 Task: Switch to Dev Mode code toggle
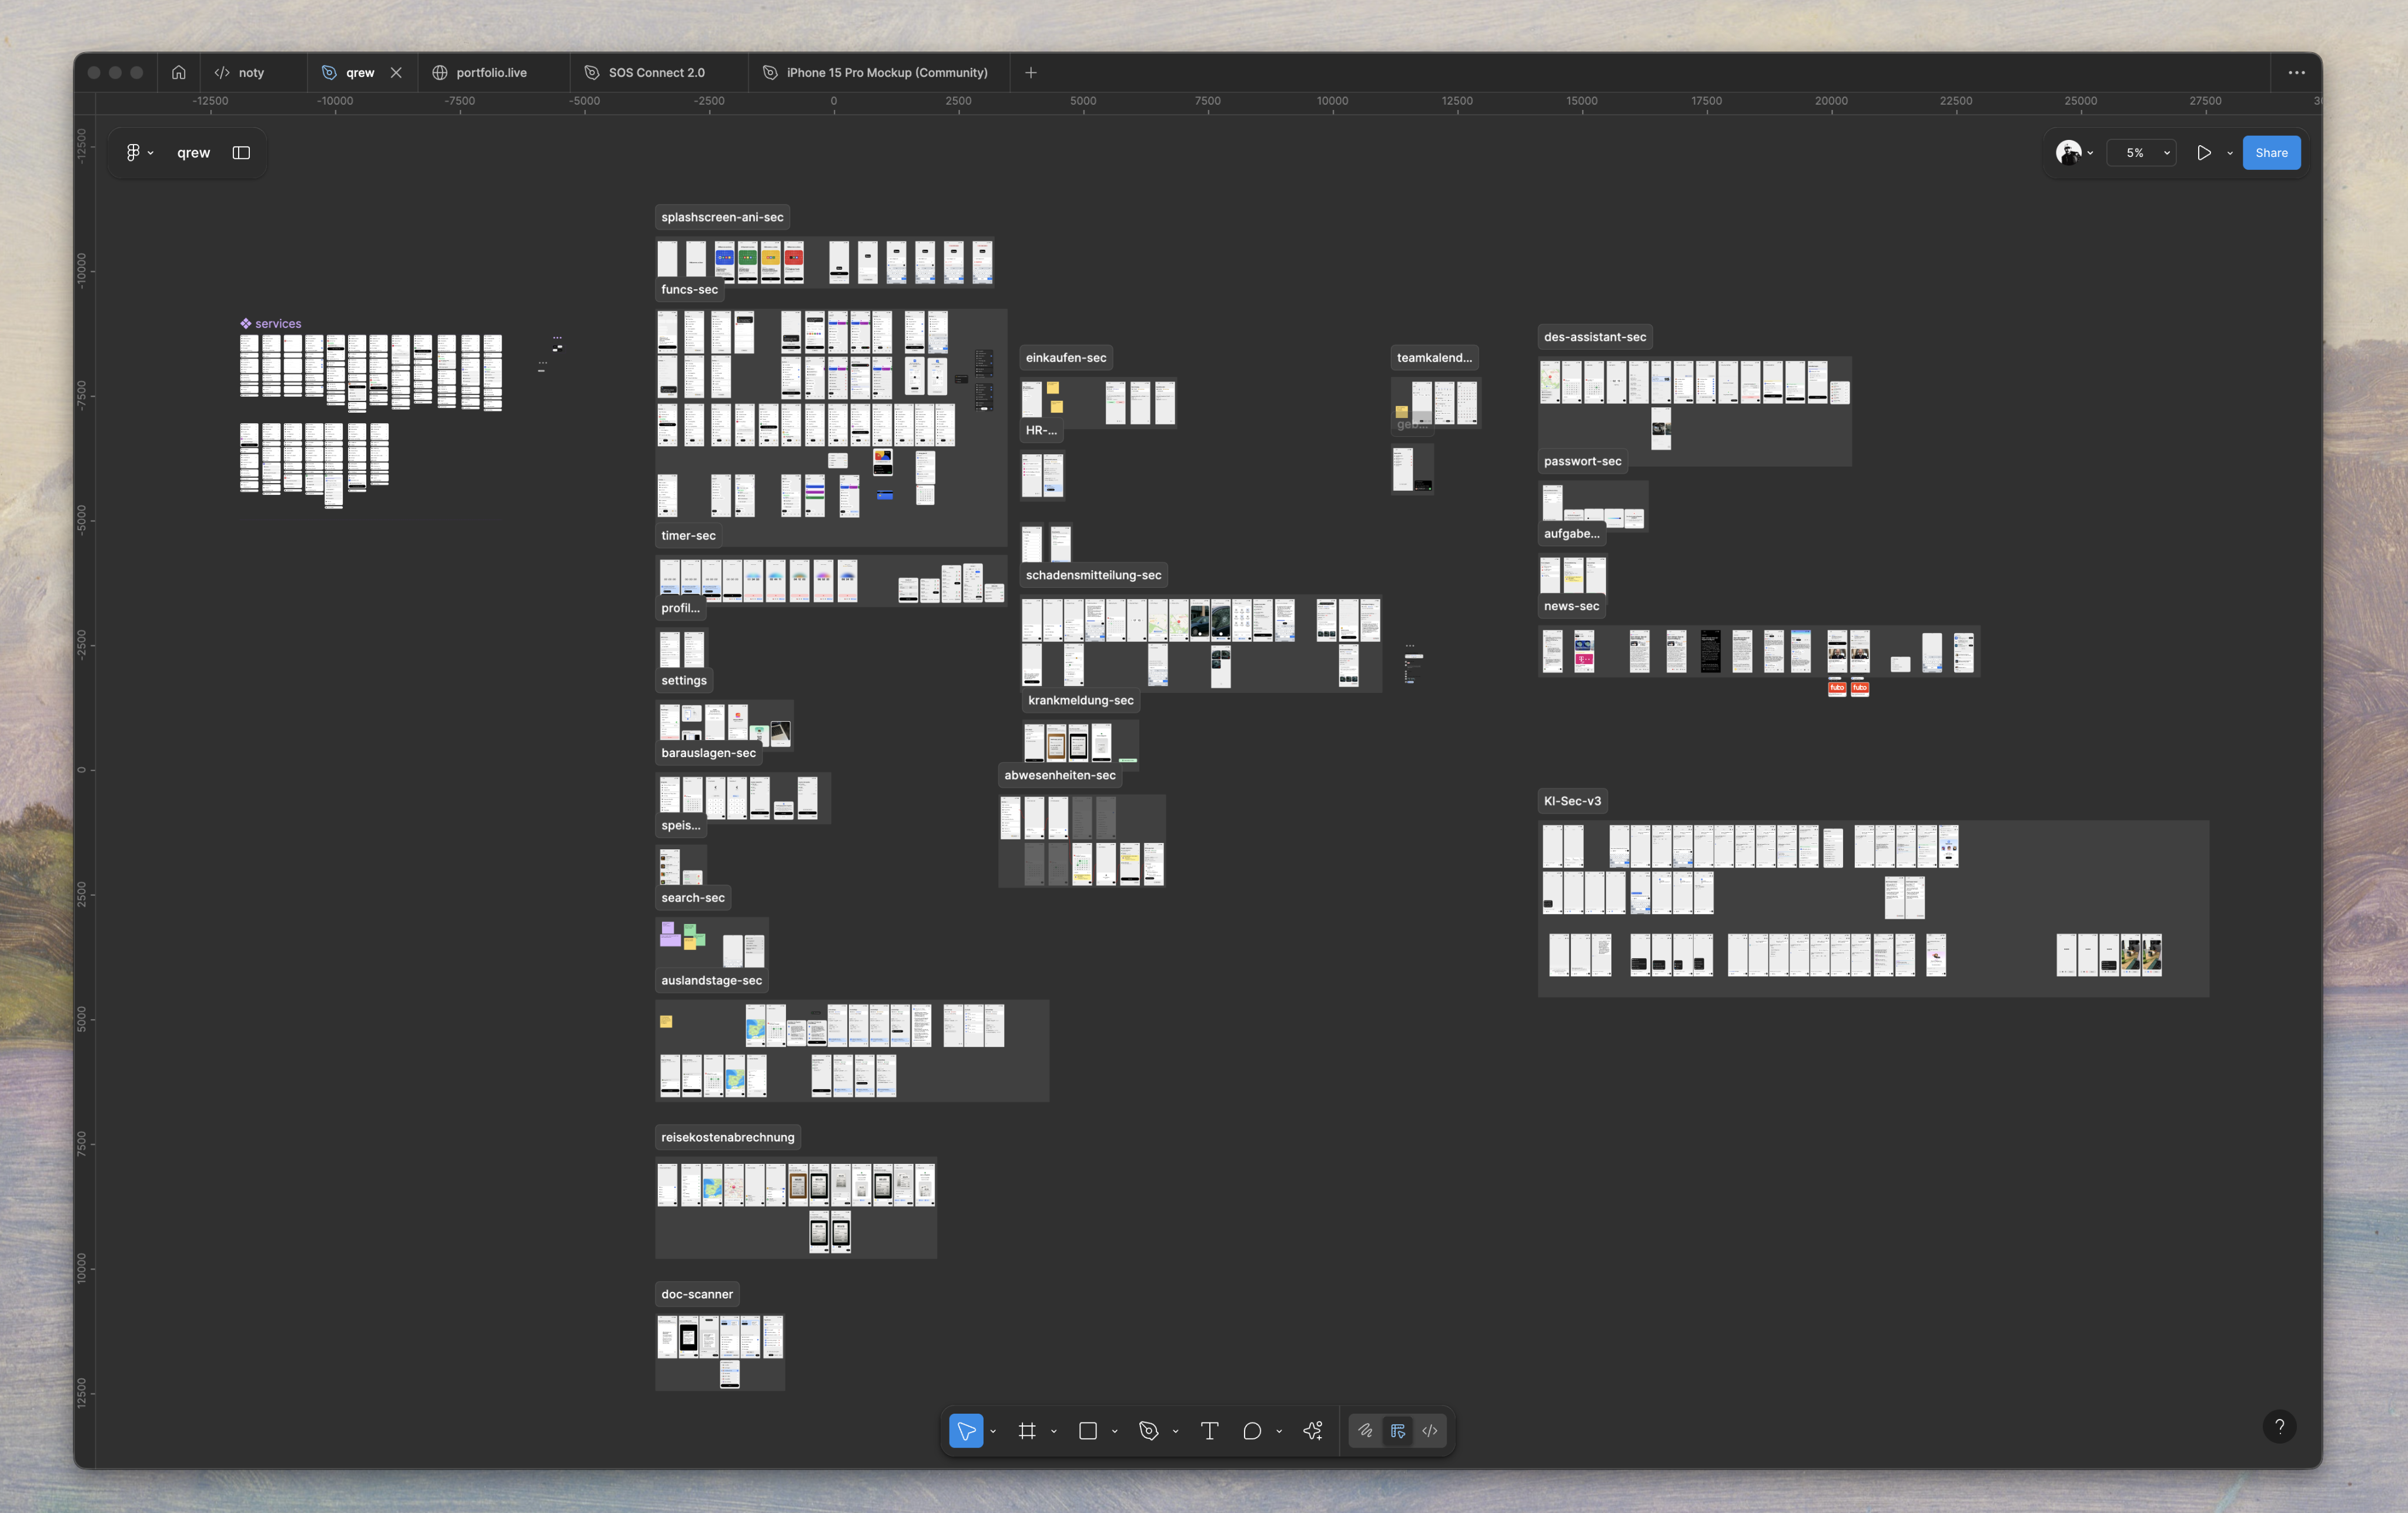coord(1430,1431)
